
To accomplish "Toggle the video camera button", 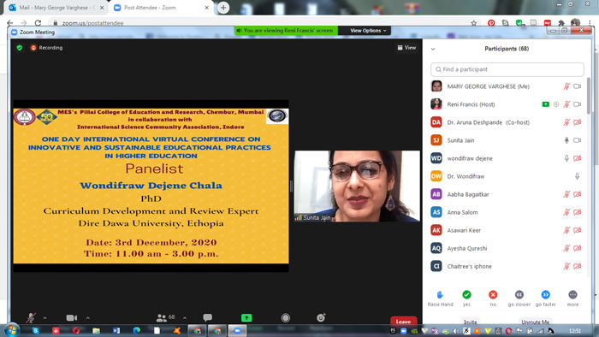I will [71, 317].
